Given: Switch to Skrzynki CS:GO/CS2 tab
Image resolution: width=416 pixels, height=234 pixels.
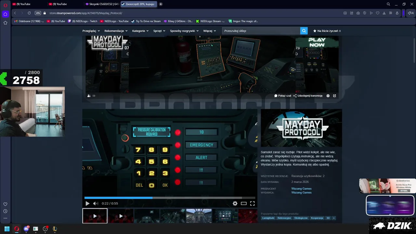Looking at the screenshot, I should (x=102, y=4).
